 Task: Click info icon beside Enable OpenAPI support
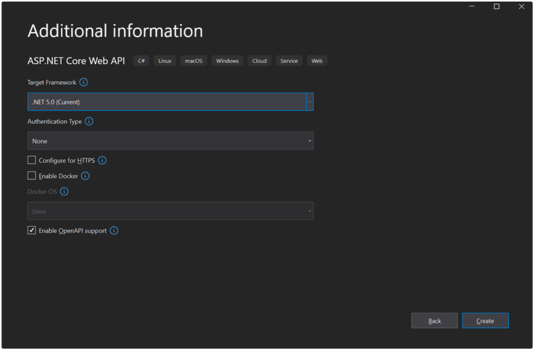click(114, 230)
